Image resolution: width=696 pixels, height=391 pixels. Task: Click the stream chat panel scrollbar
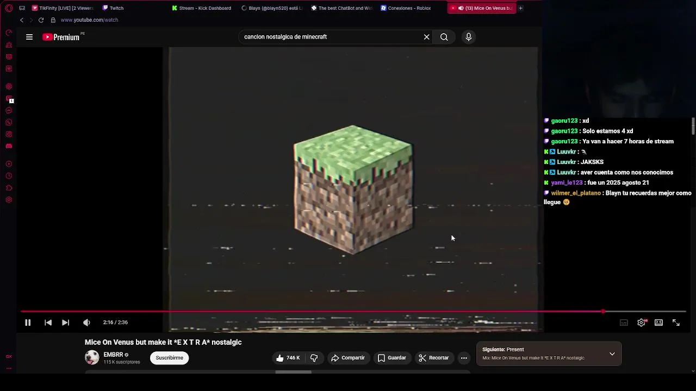pos(693,126)
